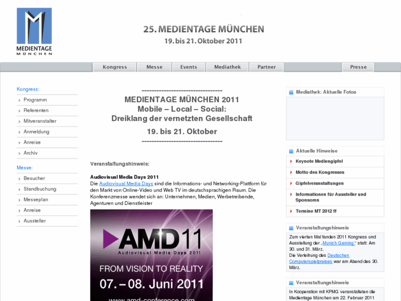Click arrow icon beside Referenten
Screen dimensions: 401x301
pyautogui.click(x=19, y=111)
